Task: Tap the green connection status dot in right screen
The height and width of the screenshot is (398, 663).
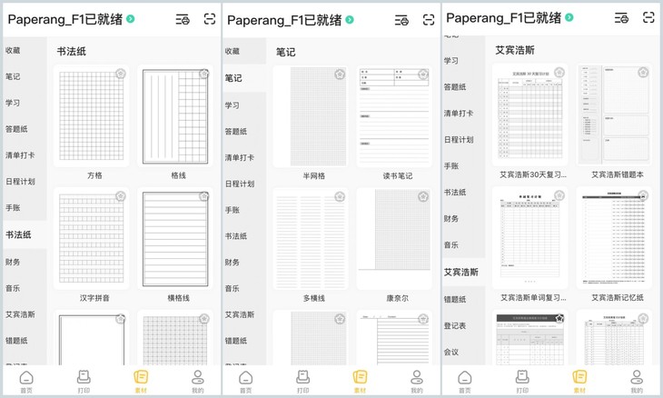Action: [569, 17]
